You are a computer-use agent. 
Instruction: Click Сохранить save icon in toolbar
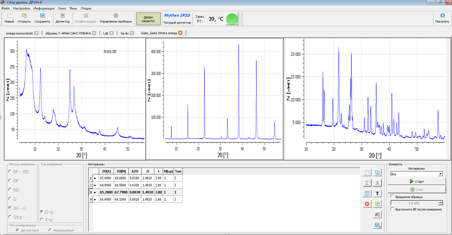(42, 18)
